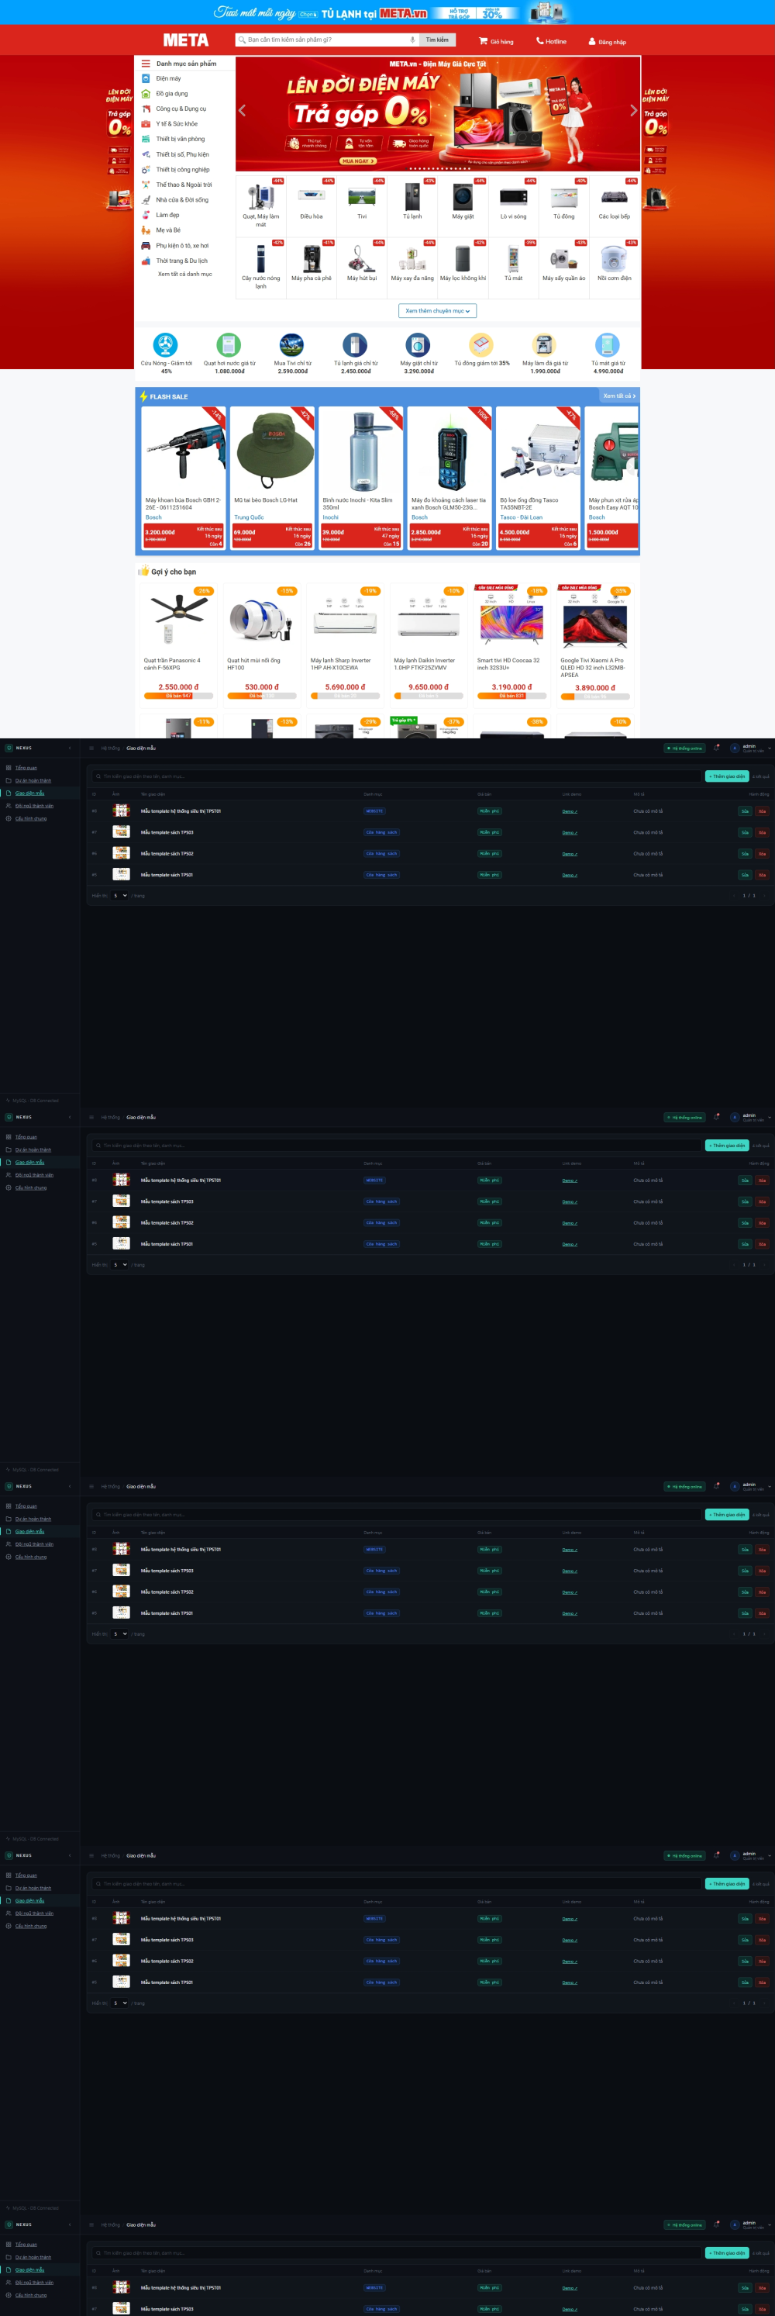Open the Quạt hút mùi nối ống HF100 product
Image resolution: width=775 pixels, height=2316 pixels.
coord(261,644)
